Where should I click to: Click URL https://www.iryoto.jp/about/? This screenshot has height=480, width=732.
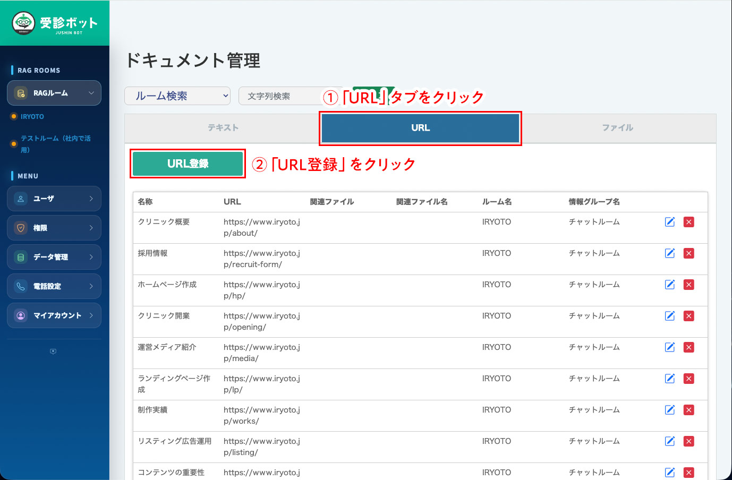pos(262,227)
